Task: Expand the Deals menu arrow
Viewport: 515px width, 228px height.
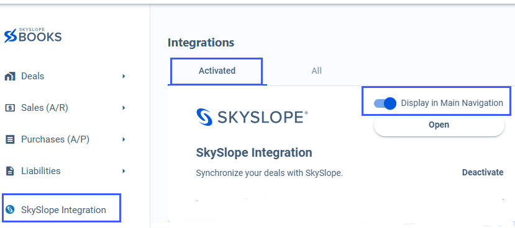Action: pos(124,76)
